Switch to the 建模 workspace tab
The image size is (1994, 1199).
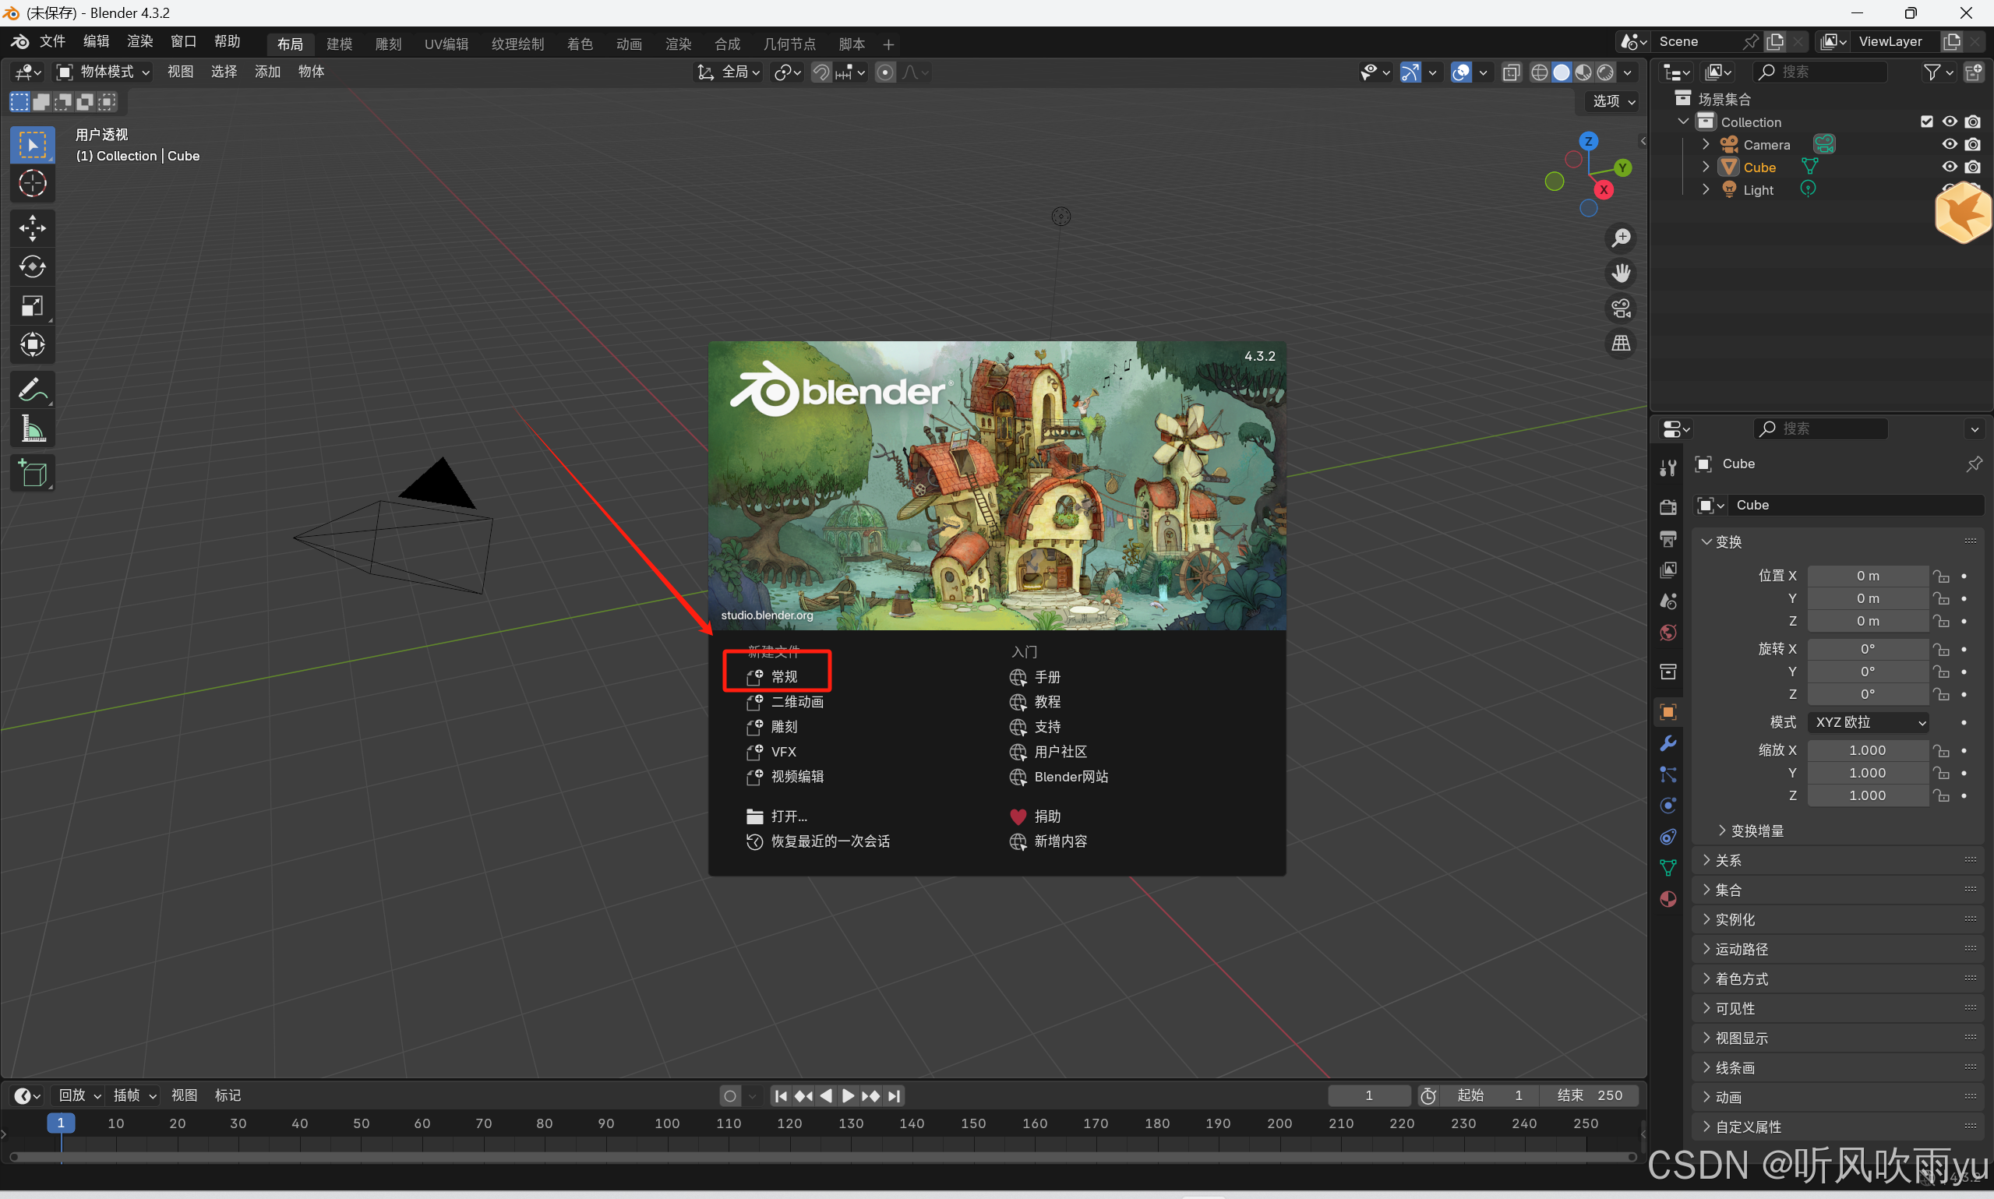339,44
